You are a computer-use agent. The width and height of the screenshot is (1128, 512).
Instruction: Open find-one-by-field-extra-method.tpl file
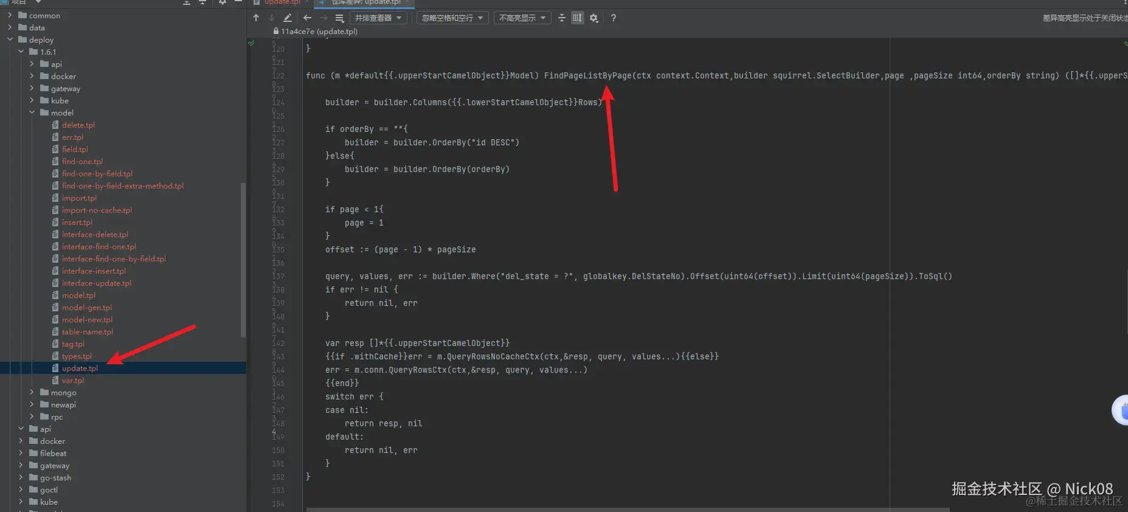123,185
